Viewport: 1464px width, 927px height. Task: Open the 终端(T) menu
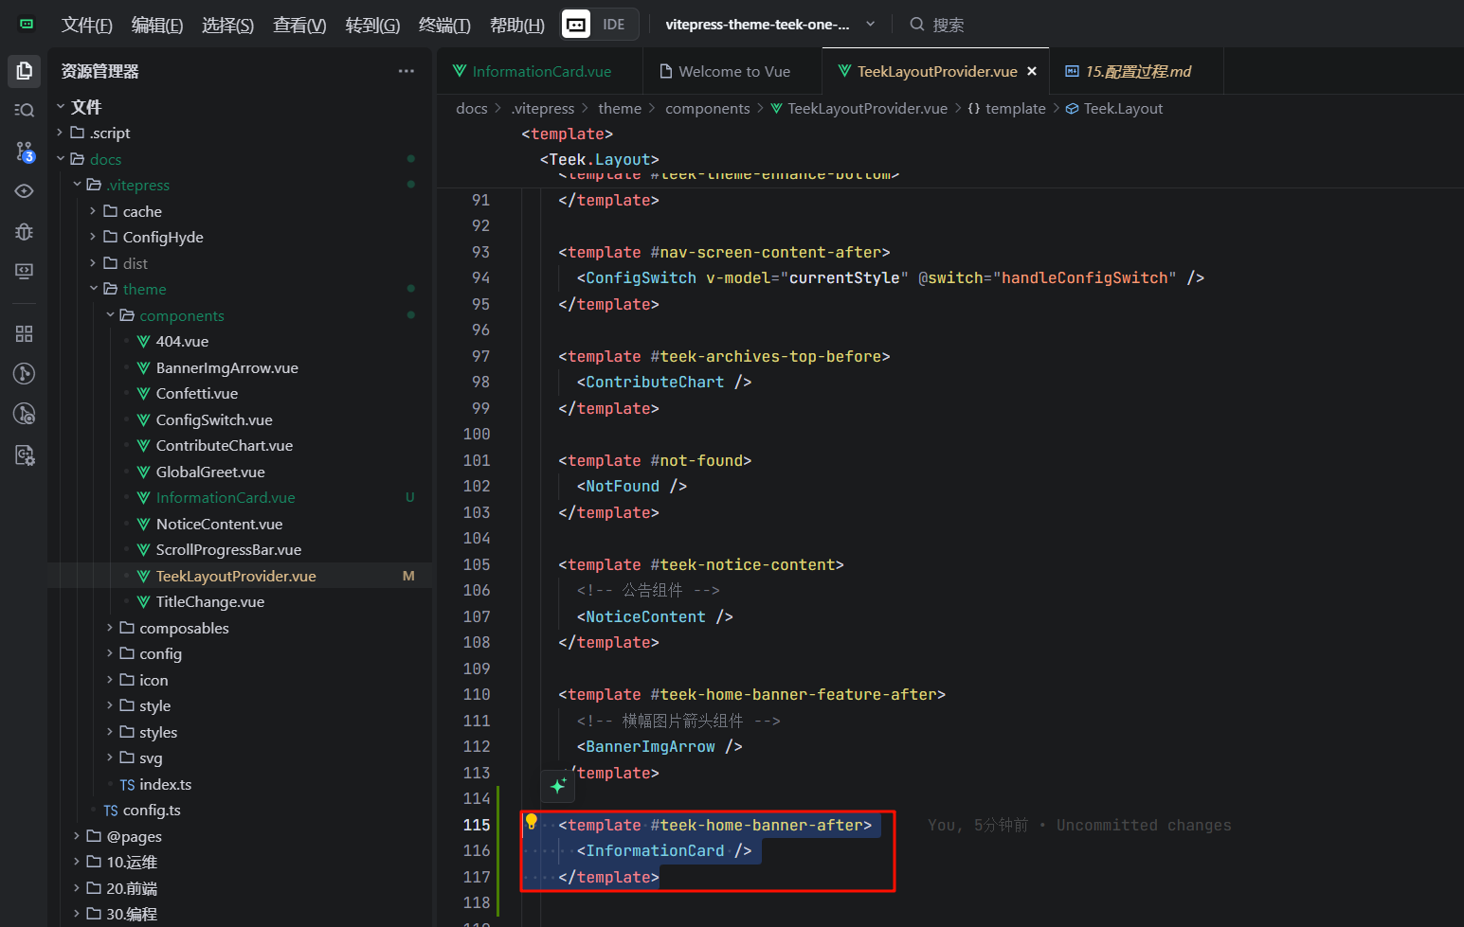point(444,26)
